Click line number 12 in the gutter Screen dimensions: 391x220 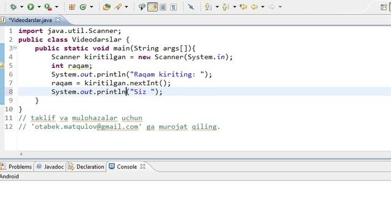(x=9, y=127)
